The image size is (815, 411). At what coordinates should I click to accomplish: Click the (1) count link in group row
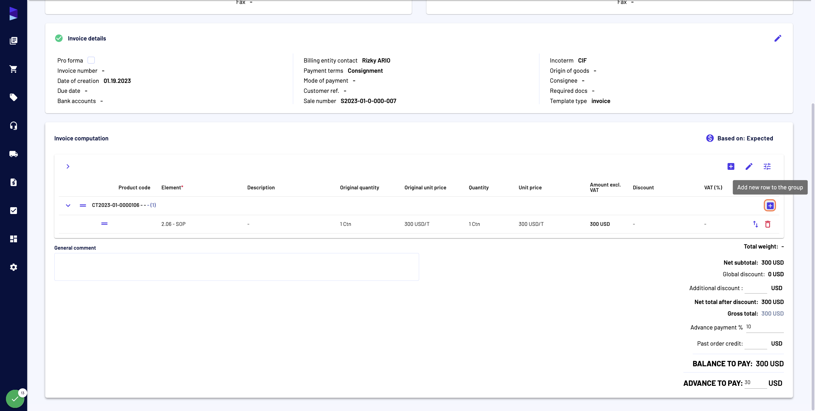click(153, 205)
